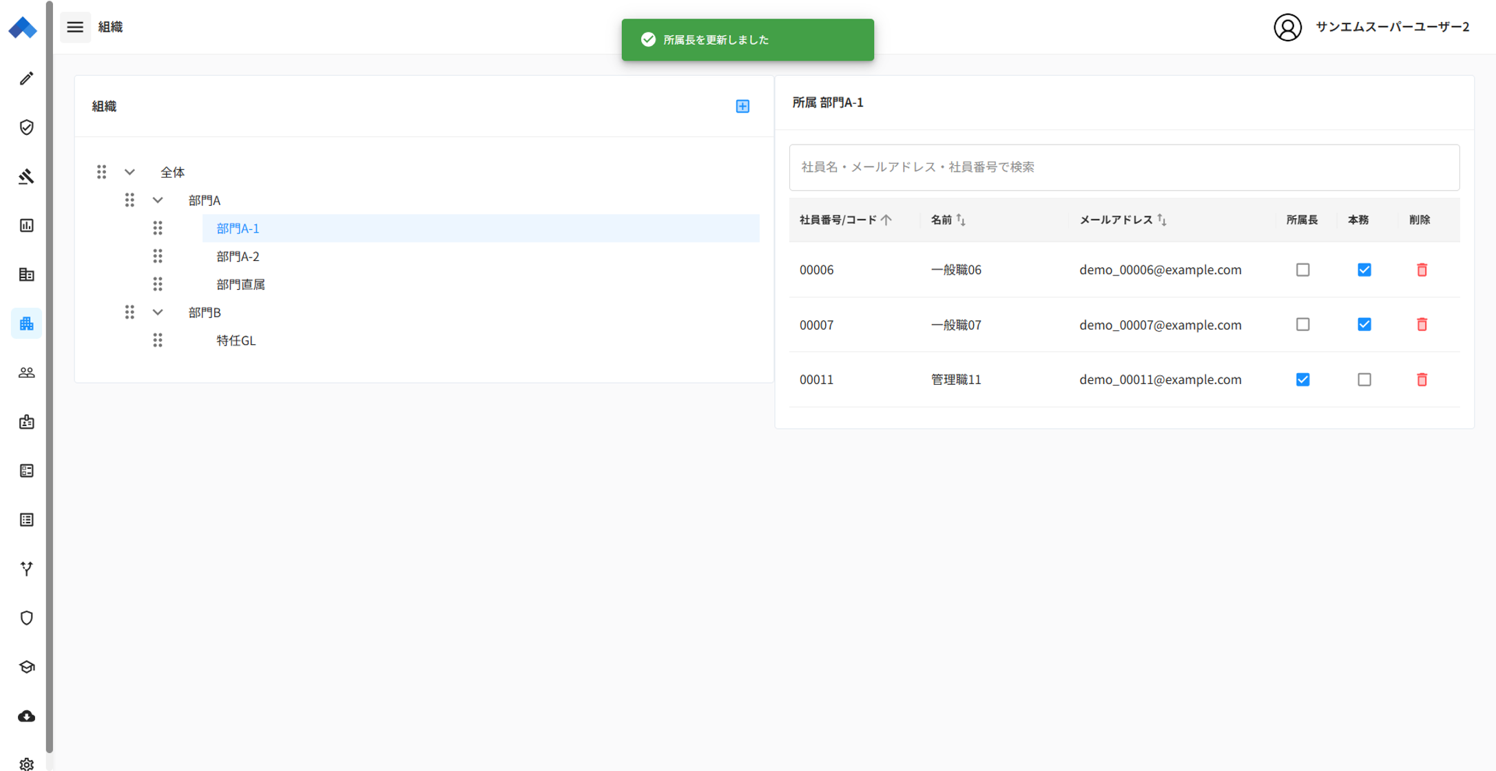
Task: Click email demo_00011@example.com
Action: 1160,379
